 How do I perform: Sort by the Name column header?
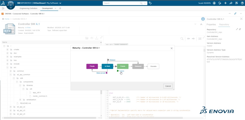click(5, 42)
